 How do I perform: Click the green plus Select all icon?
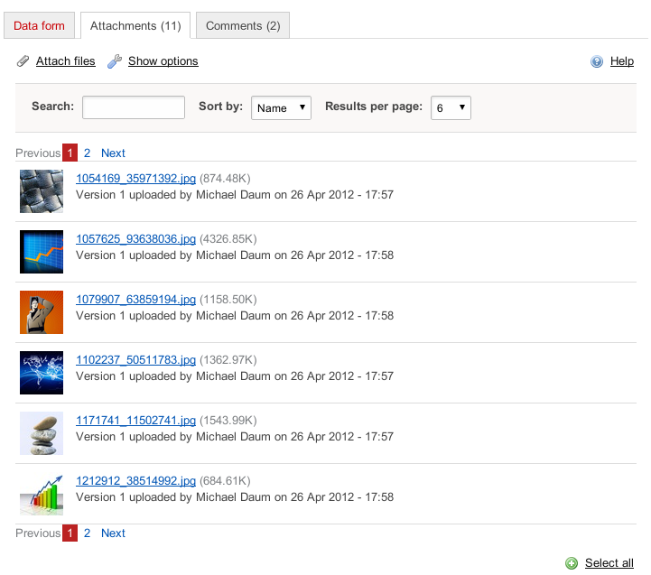(572, 563)
